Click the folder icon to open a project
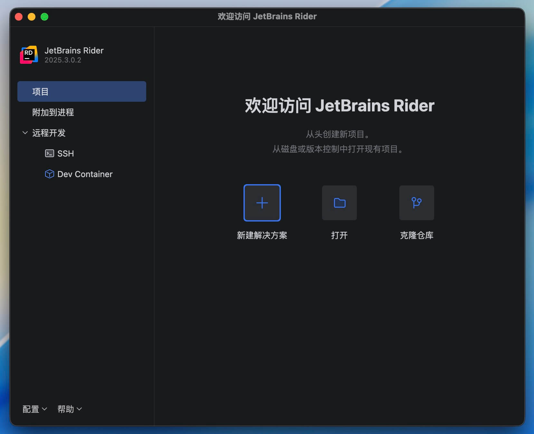Screen dimensions: 534x434 (x=339, y=203)
